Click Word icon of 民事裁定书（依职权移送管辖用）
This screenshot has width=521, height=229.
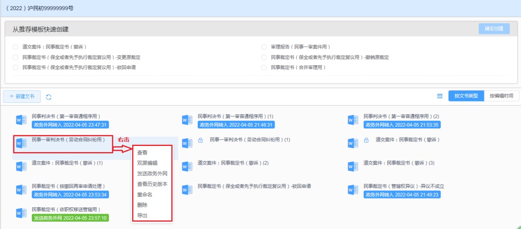(21, 213)
